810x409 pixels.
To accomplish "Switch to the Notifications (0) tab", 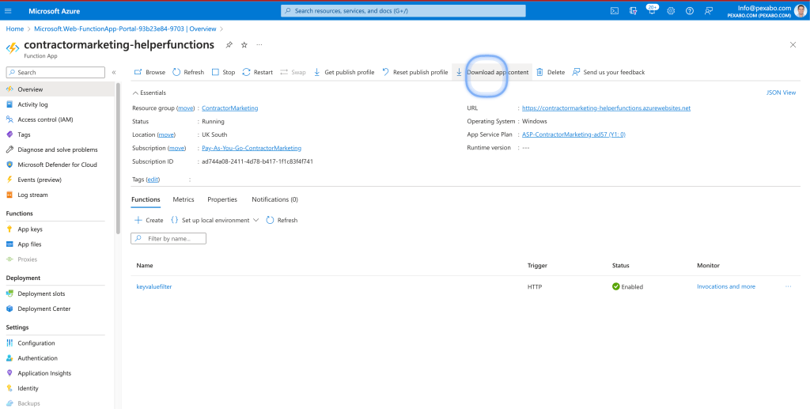I will [x=274, y=199].
